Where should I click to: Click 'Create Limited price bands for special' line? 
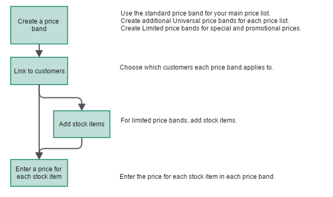(x=211, y=28)
